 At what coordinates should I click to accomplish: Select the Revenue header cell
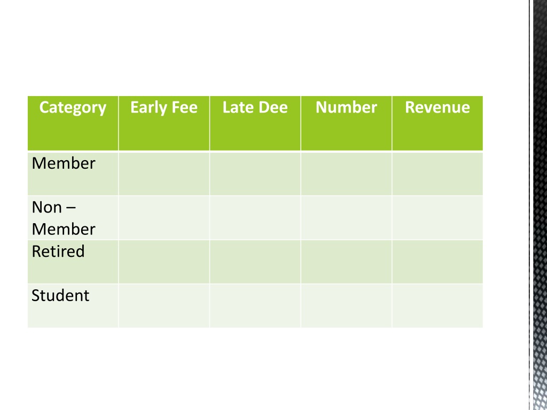point(437,123)
